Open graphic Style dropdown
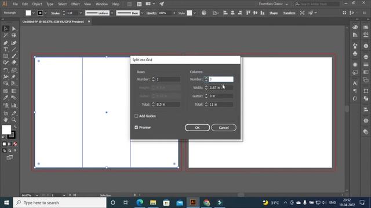Screen dimensions: 371x208 pos(195,13)
